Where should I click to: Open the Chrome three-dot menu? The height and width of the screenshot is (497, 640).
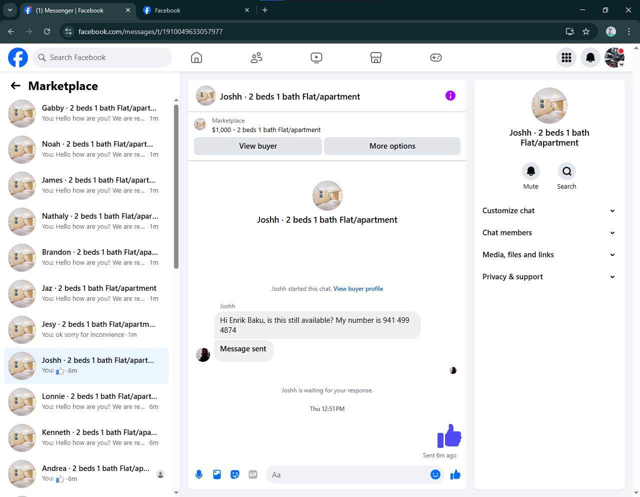(629, 32)
